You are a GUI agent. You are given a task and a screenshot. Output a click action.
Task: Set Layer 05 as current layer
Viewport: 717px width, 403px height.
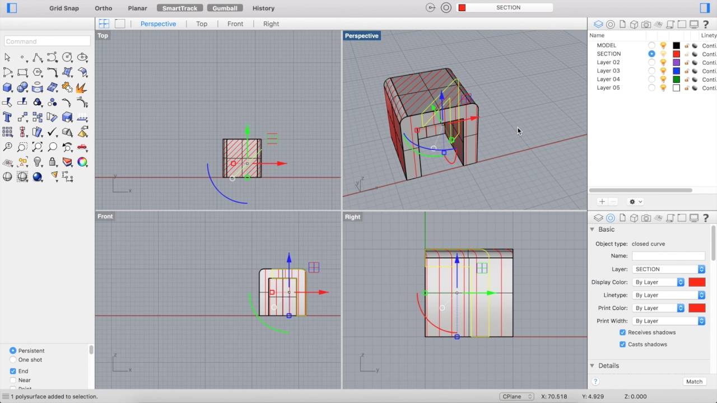pos(651,88)
